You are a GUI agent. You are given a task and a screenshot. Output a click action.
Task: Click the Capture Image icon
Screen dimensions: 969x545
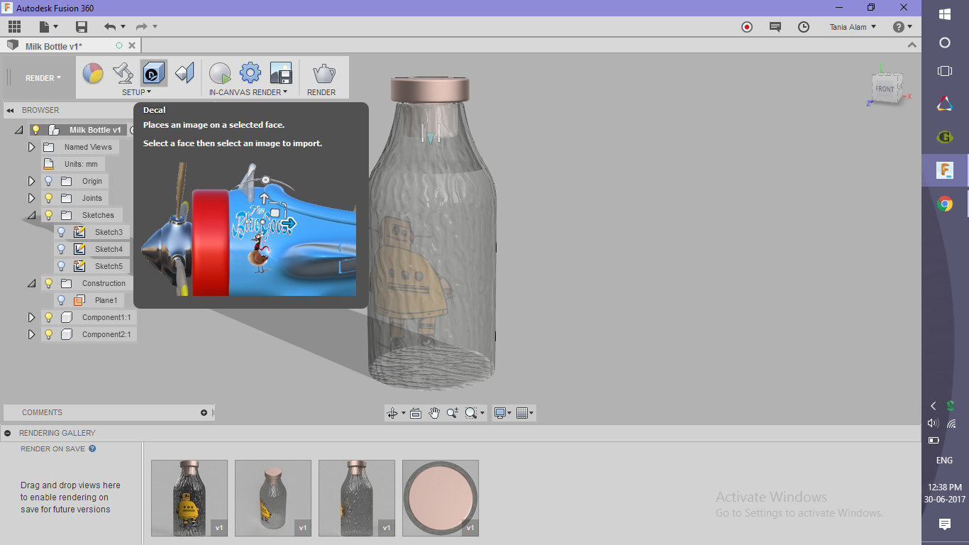tap(281, 73)
